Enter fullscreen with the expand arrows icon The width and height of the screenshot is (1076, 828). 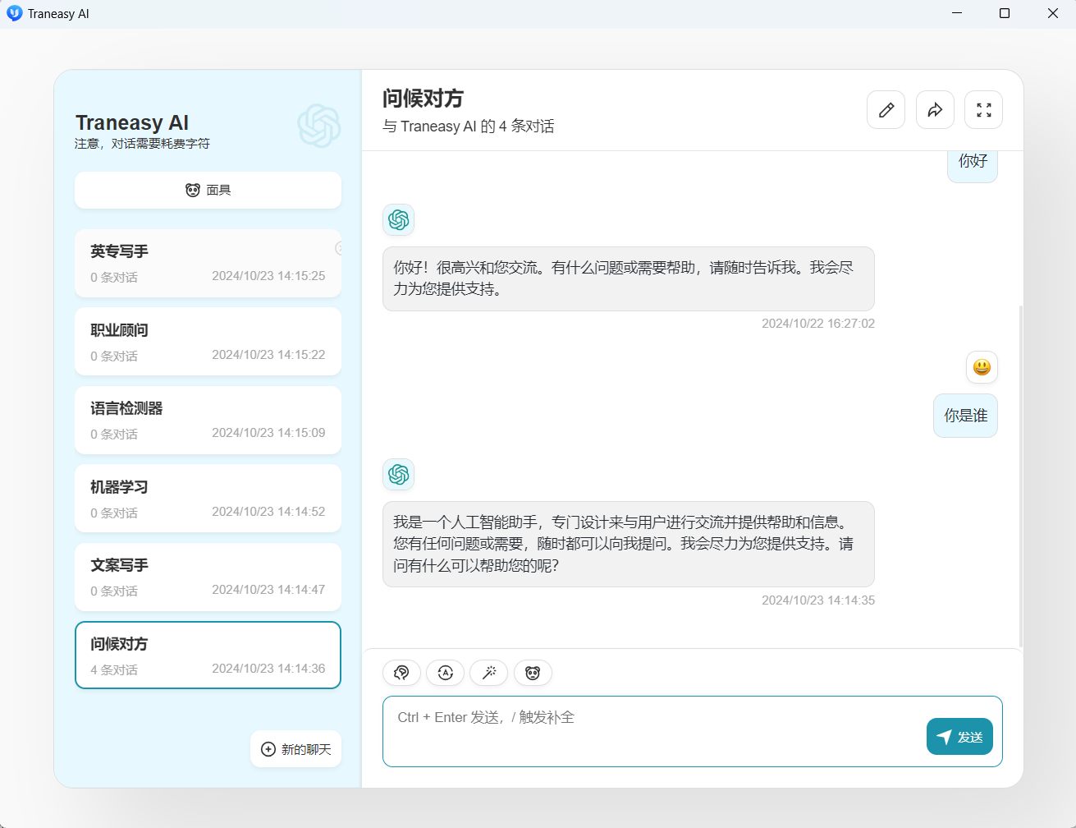tap(983, 109)
